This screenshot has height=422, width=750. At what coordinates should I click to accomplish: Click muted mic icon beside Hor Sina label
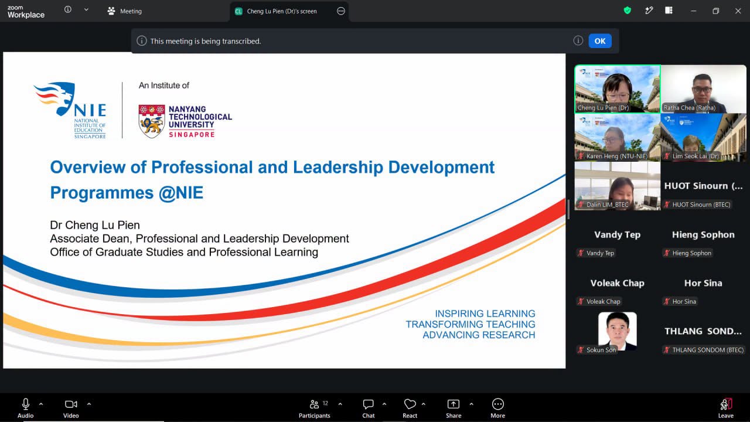pyautogui.click(x=667, y=302)
